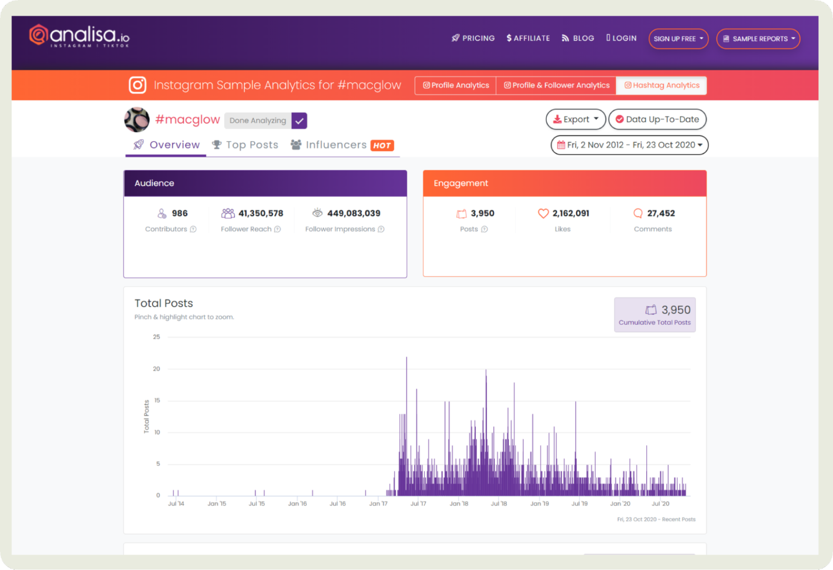Click the Posts help question icon
Image resolution: width=833 pixels, height=570 pixels.
pyautogui.click(x=484, y=229)
